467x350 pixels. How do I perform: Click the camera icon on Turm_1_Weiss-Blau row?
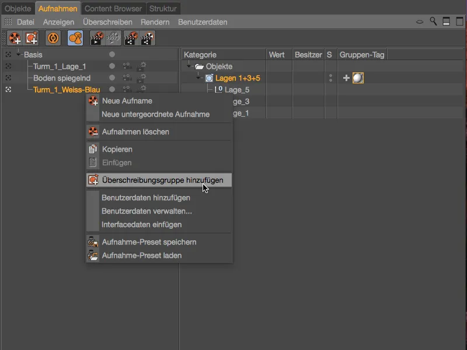[x=127, y=89]
